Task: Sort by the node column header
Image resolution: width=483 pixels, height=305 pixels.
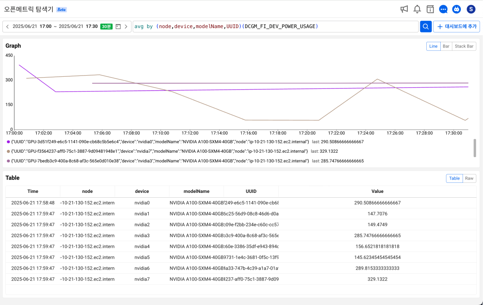Action: tap(87, 191)
